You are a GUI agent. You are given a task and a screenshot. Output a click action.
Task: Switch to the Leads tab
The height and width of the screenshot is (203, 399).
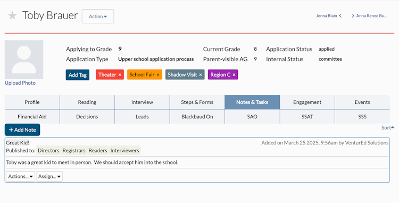(x=142, y=117)
